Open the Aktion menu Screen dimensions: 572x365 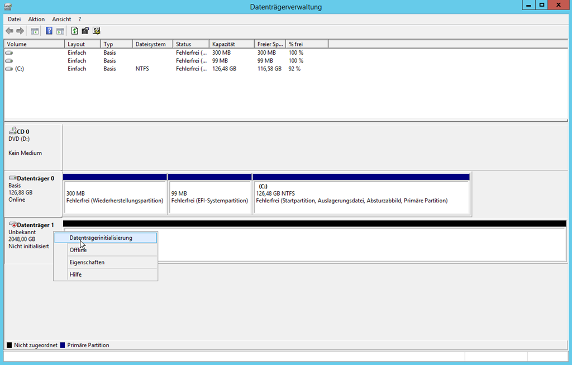pos(36,19)
